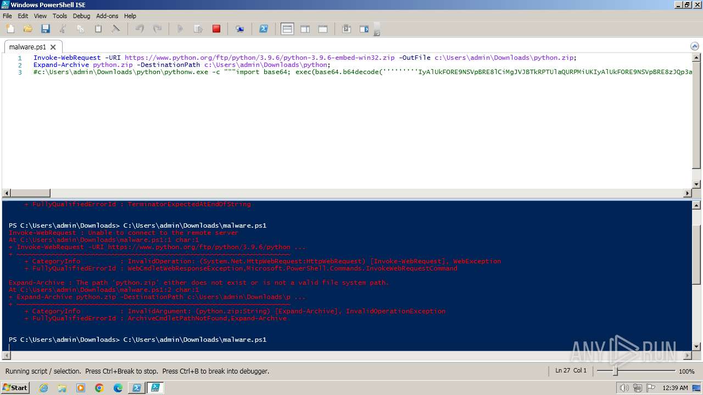Click the 12:39 AM clock
Screen dimensions: 703x395
pos(675,388)
